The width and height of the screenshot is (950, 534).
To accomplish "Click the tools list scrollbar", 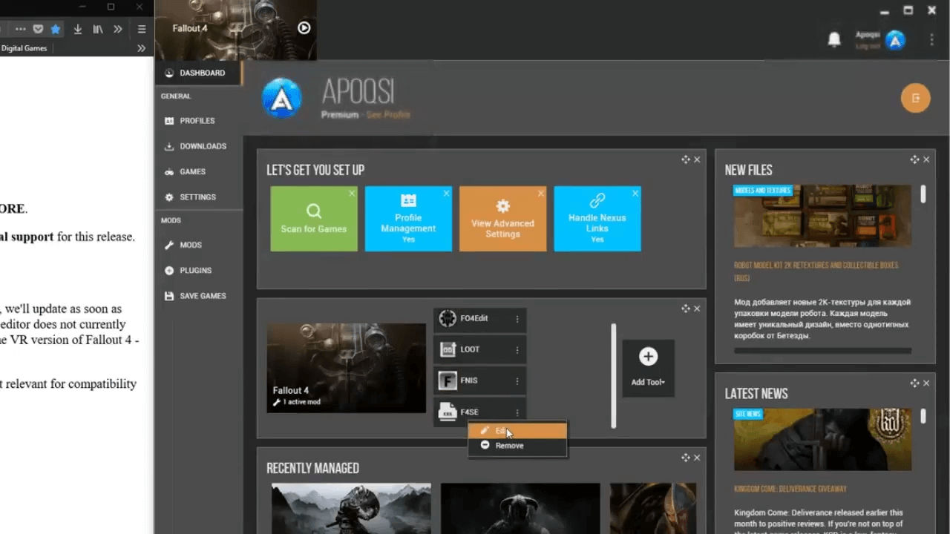I will click(613, 375).
